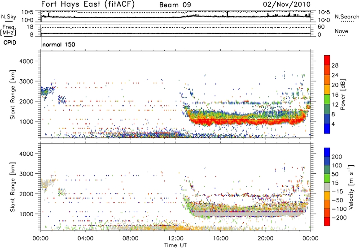Click '1000' on the Velocity panel range axis

[26, 214]
